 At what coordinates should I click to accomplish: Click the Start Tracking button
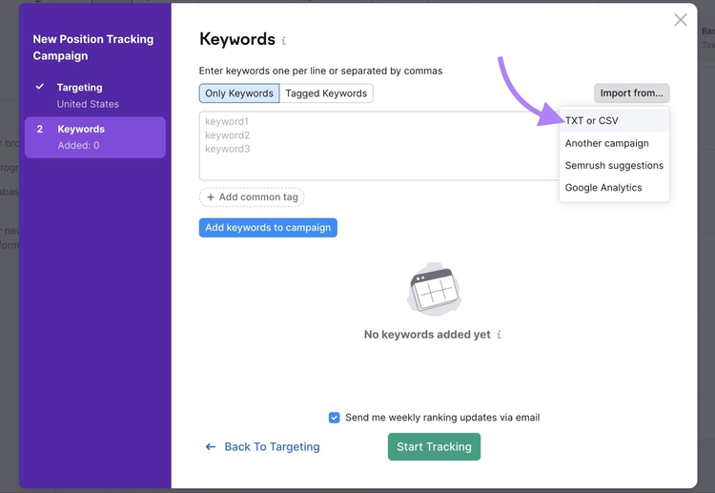(434, 447)
